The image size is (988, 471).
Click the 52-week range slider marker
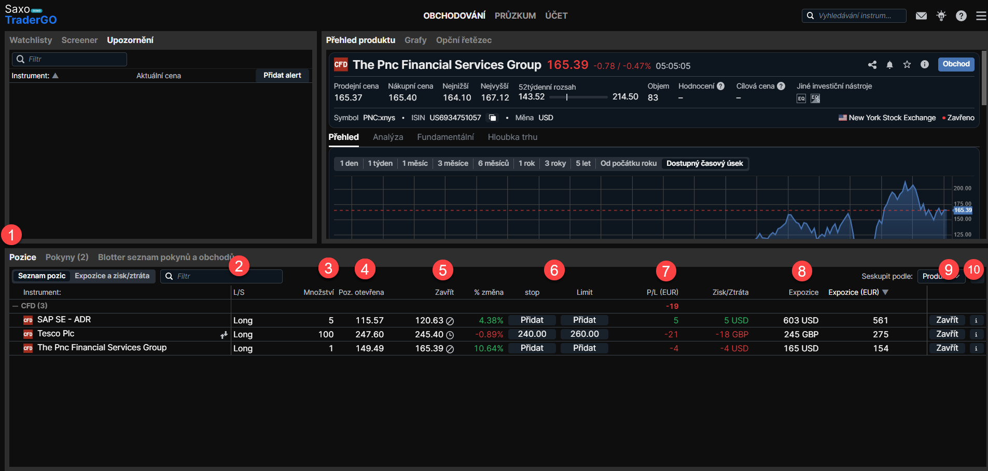coord(567,97)
